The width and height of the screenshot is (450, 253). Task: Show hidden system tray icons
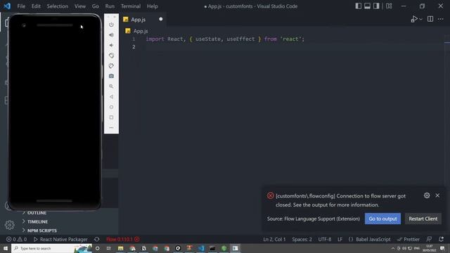point(393,248)
